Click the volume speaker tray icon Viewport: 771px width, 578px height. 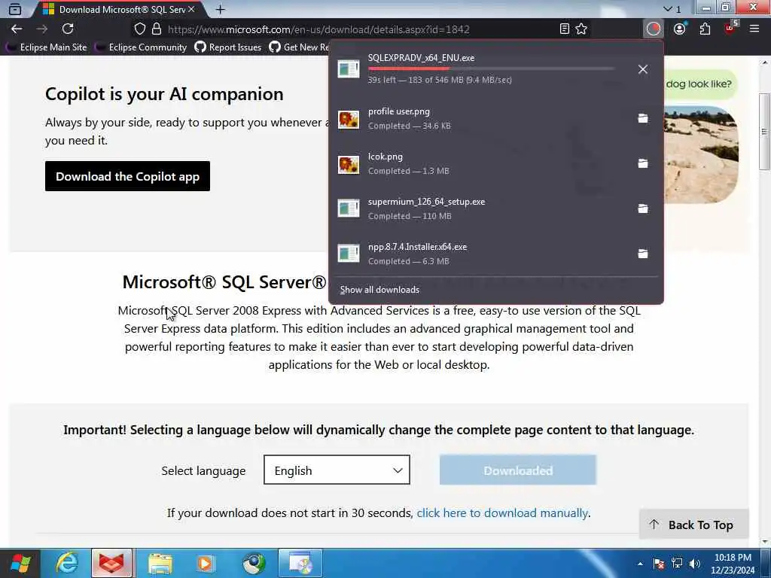coord(695,564)
